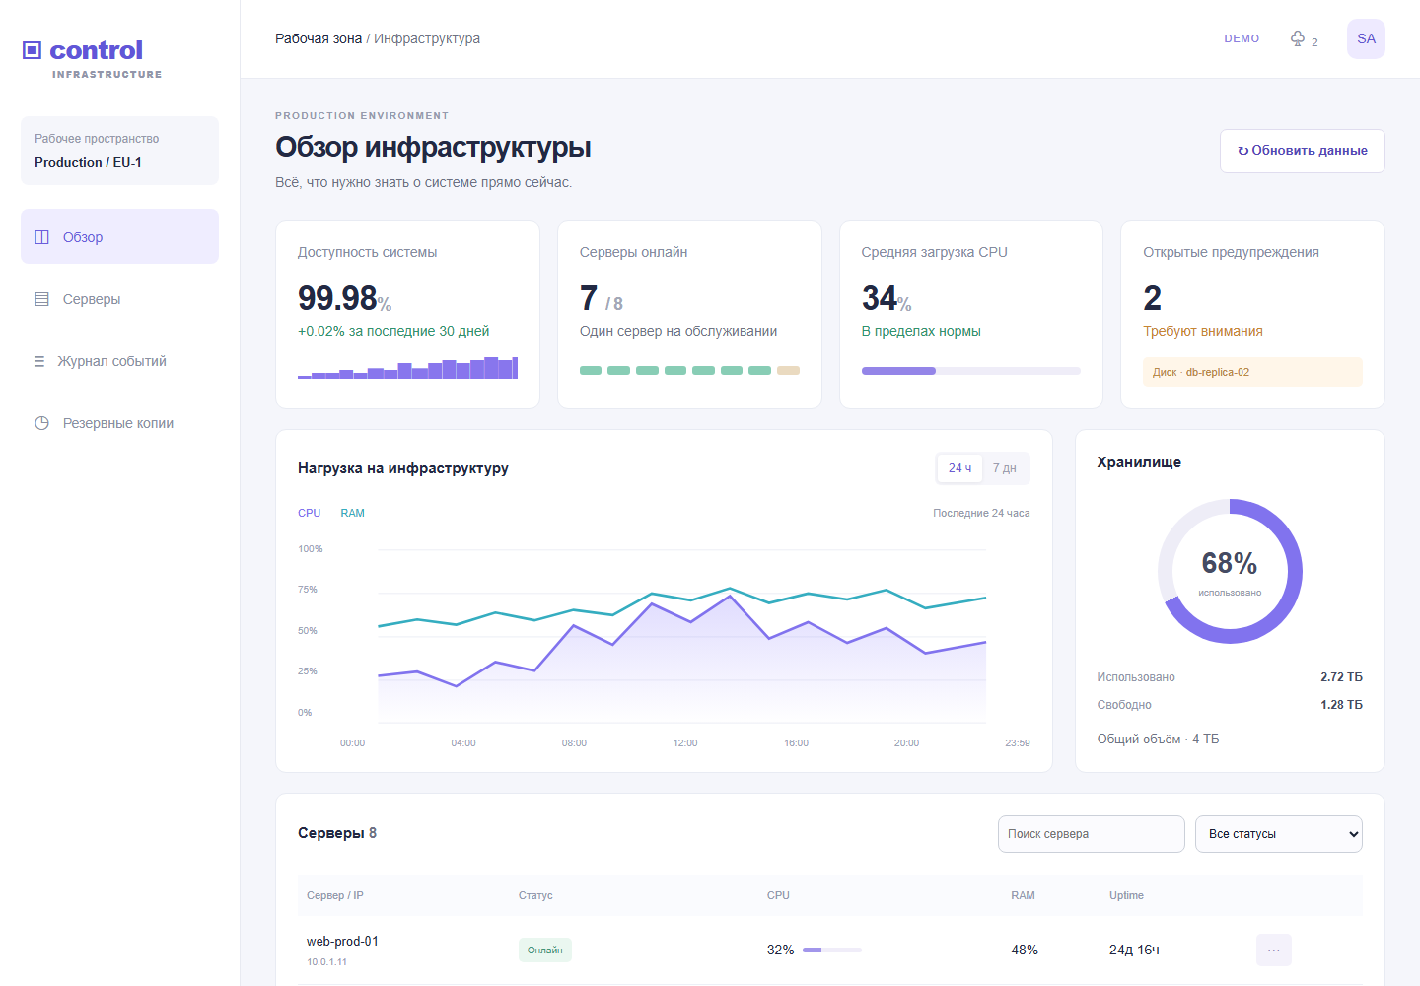Open the Production / EU-1 workspace selector
Image resolution: width=1420 pixels, height=986 pixels.
(x=119, y=151)
